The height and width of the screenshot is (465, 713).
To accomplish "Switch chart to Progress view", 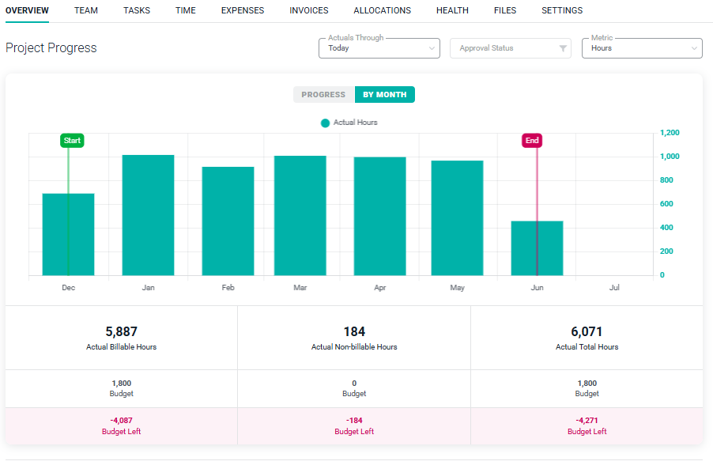I will click(324, 95).
